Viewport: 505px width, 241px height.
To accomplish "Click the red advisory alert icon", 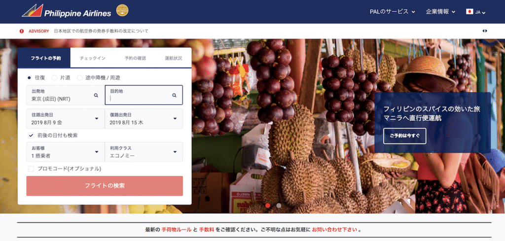I will [x=22, y=31].
